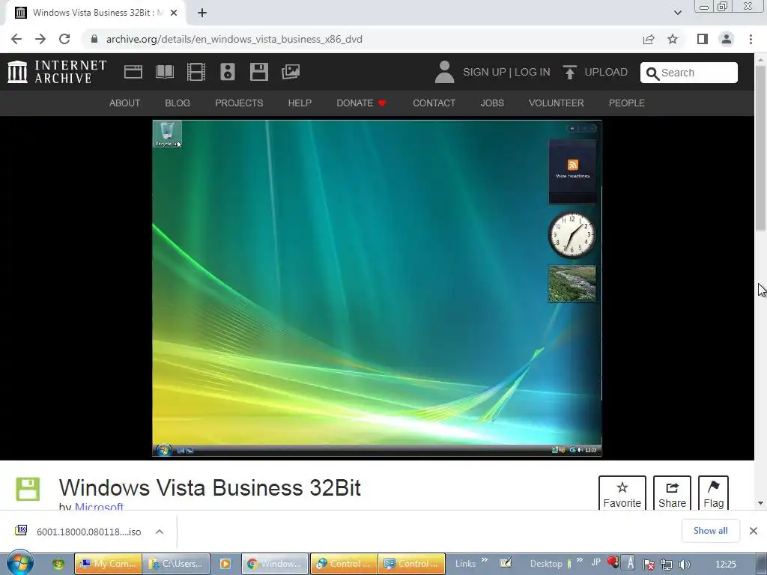Open the Software (floppy disk) section icon
Image resolution: width=767 pixels, height=575 pixels.
coord(258,72)
